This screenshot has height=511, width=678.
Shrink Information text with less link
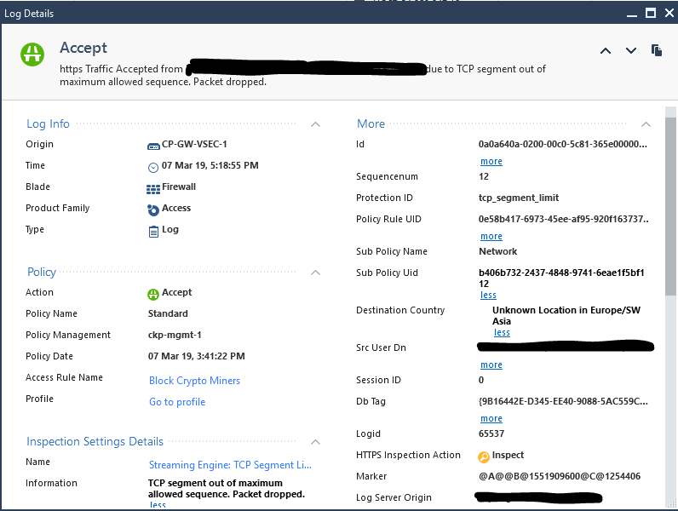[158, 505]
